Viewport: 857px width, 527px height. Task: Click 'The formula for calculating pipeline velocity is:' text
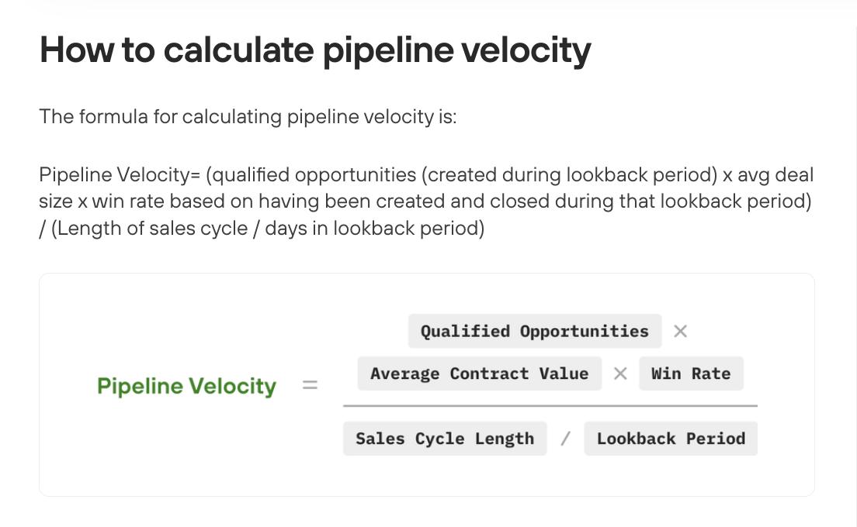coord(248,117)
